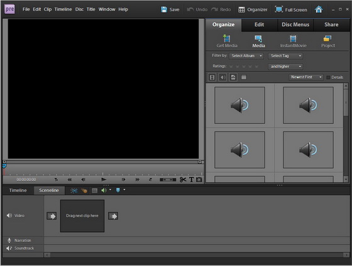The image size is (352, 266).
Task: Switch to the Disc Menus tab
Action: [x=295, y=25]
